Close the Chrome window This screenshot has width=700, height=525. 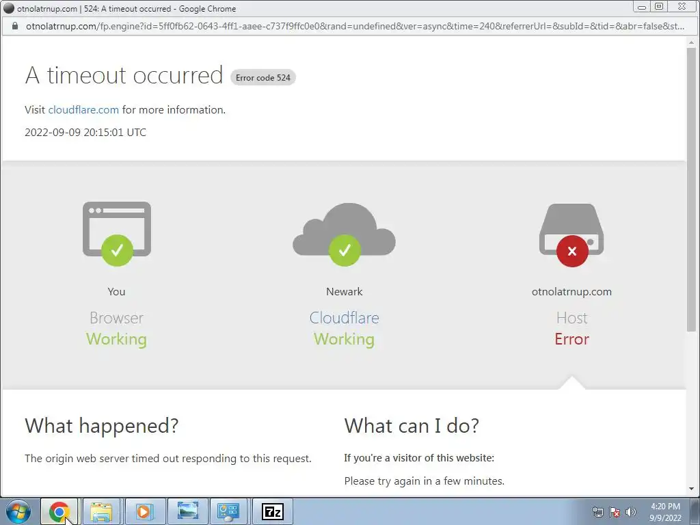(682, 7)
